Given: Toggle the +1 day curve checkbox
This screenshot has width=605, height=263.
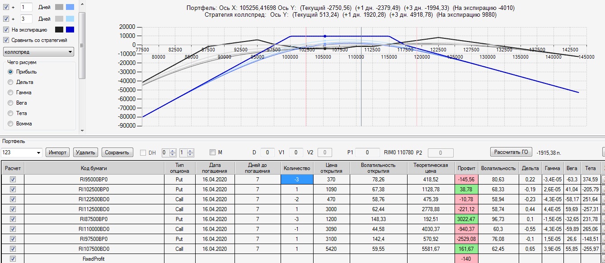Looking at the screenshot, I should (6, 7).
